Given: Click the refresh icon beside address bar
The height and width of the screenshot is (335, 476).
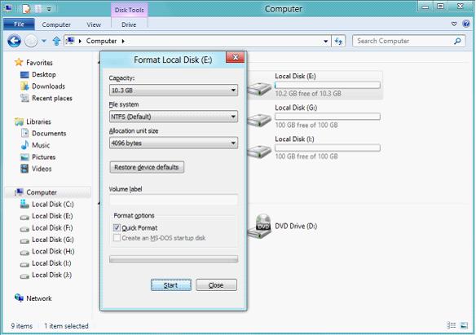Looking at the screenshot, I should (338, 41).
